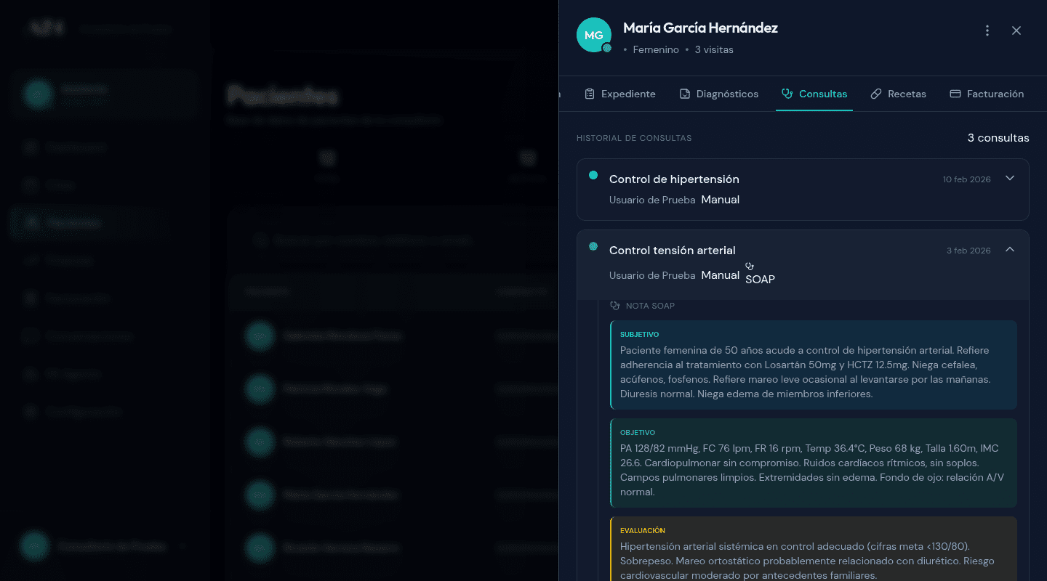Click the clipboard icon beside Expediente
Image resolution: width=1047 pixels, height=581 pixels.
590,94
